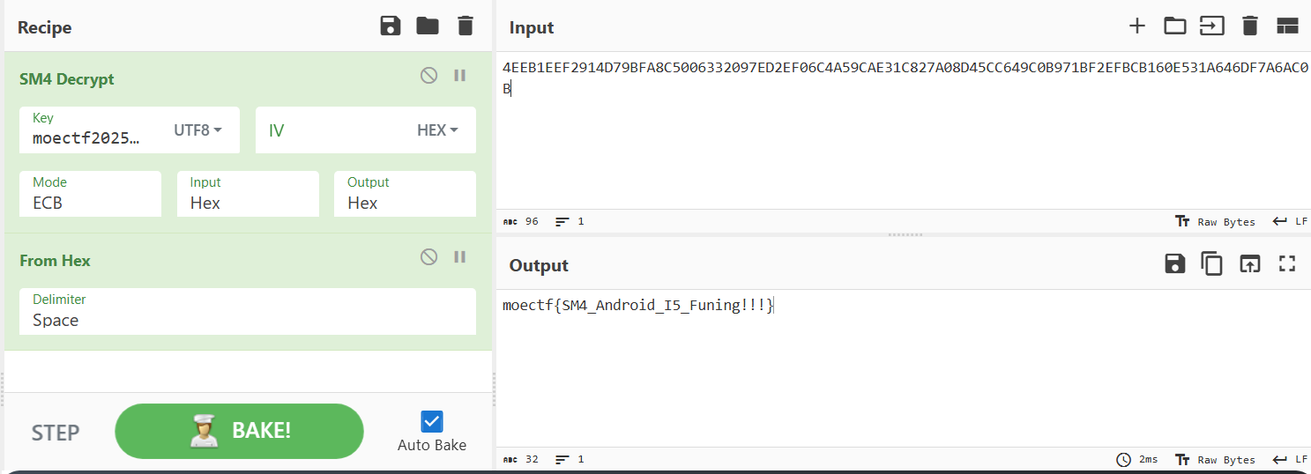Load a recipe via folder icon
This screenshot has width=1311, height=474.
(428, 26)
